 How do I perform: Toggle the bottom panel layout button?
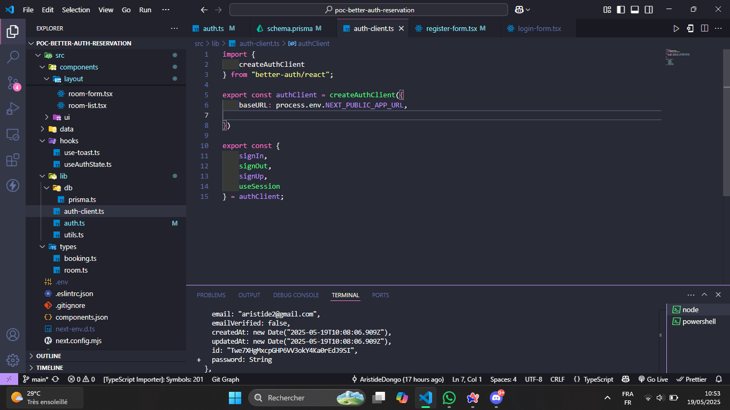(x=635, y=10)
